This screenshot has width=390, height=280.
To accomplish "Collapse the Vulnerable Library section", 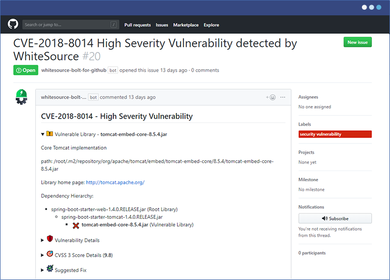I will [43, 134].
